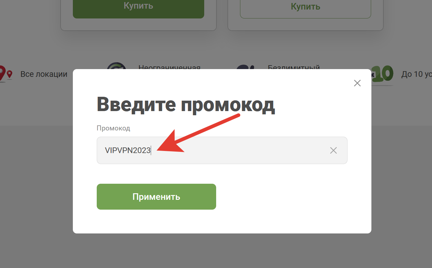Click the dark icon beside Безлимитный
This screenshot has width=432, height=268.
(246, 67)
